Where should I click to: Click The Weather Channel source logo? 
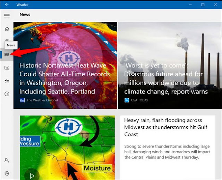[x=22, y=100]
